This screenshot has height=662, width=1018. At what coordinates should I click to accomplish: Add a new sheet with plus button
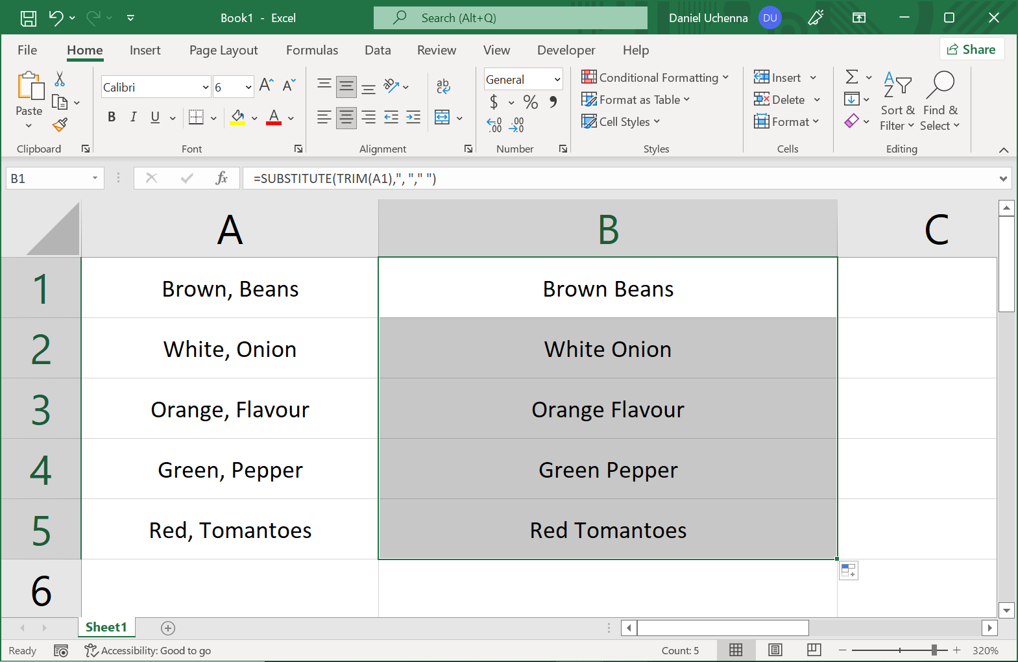click(168, 628)
